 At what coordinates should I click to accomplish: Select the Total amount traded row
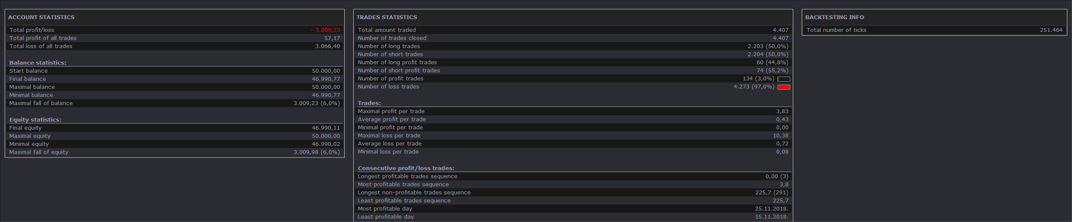point(573,30)
